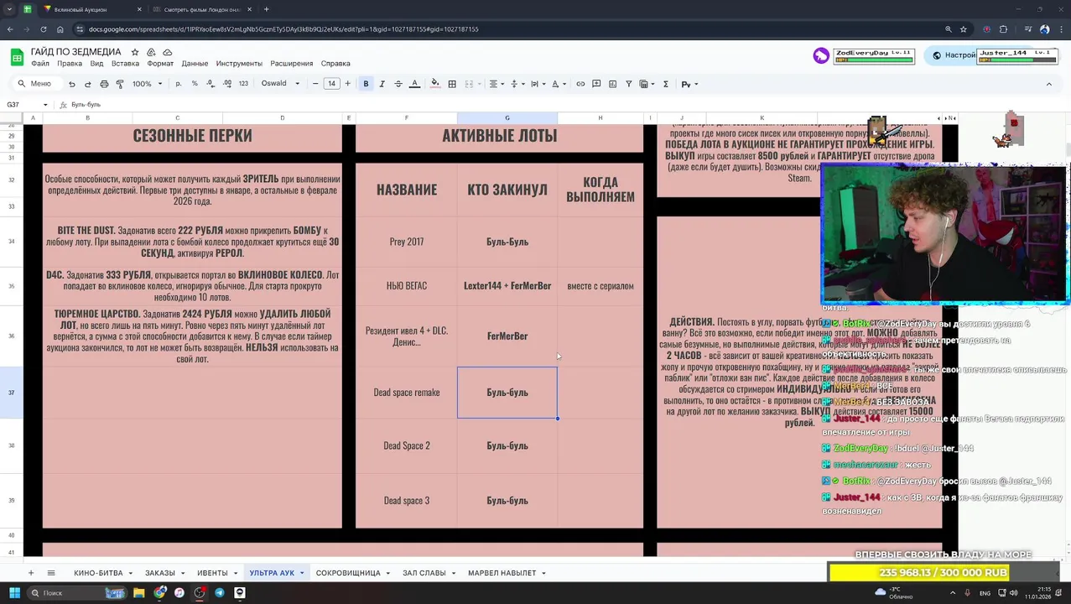Viewport: 1071px width, 604px height.
Task: Open the all sheets list
Action: pyautogui.click(x=51, y=573)
